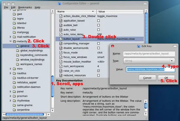Click OK in the Edit Key dialog
Screen dimensions: 180x121
[x=166, y=78]
